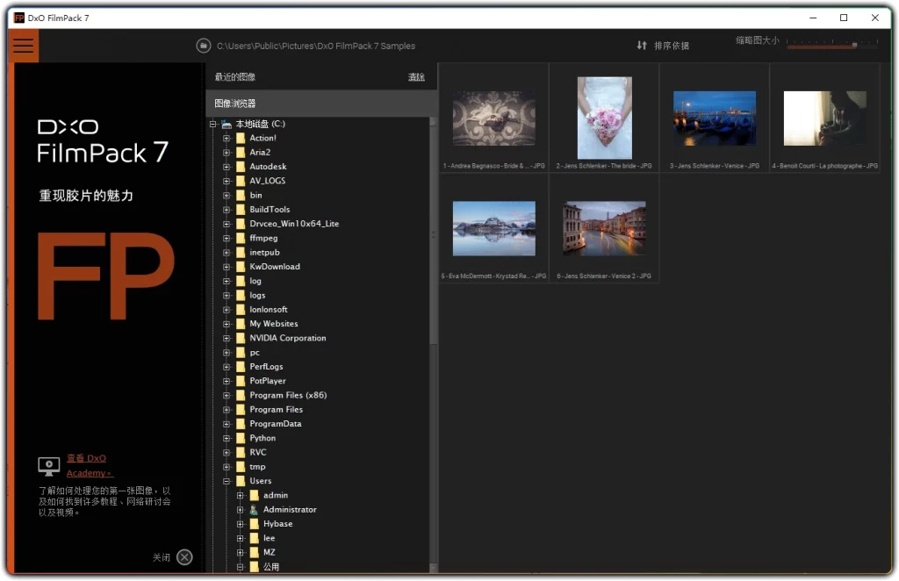The image size is (899, 581).
Task: Collapse the Users folder node
Action: 227,481
